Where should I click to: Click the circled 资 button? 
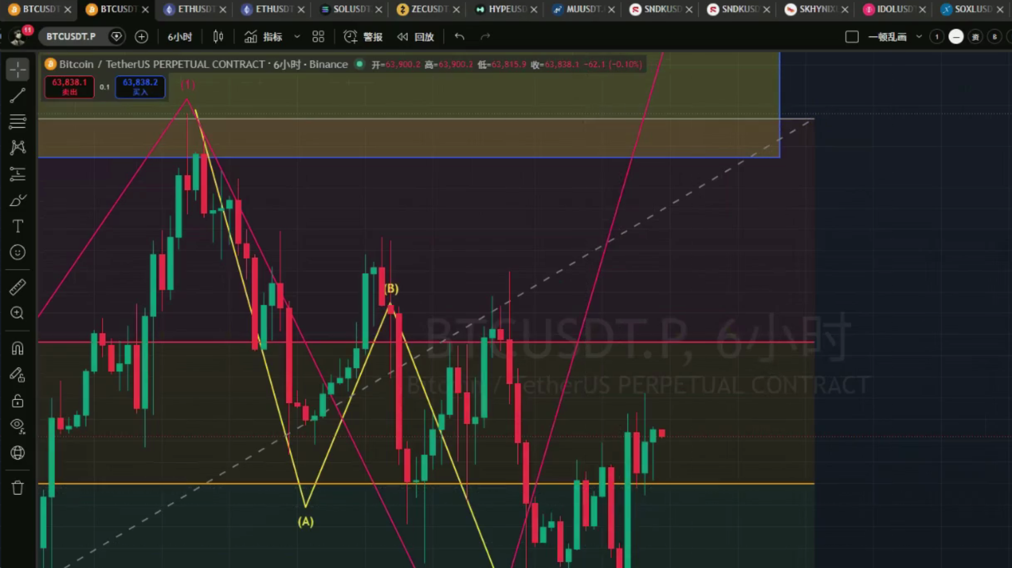pyautogui.click(x=975, y=37)
